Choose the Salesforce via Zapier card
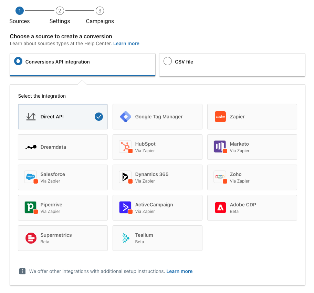 63,177
